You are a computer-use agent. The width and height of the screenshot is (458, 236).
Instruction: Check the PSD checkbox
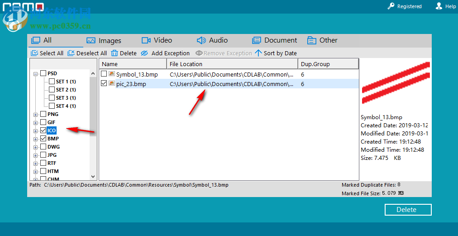point(43,73)
